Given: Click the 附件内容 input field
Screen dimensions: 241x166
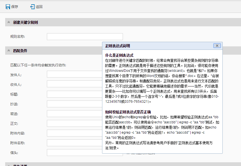Looking at the screenshot, I should [x=74, y=133].
